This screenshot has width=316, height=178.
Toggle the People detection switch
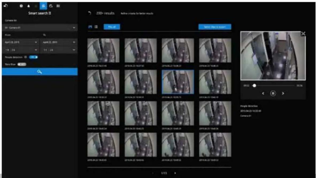point(33,57)
